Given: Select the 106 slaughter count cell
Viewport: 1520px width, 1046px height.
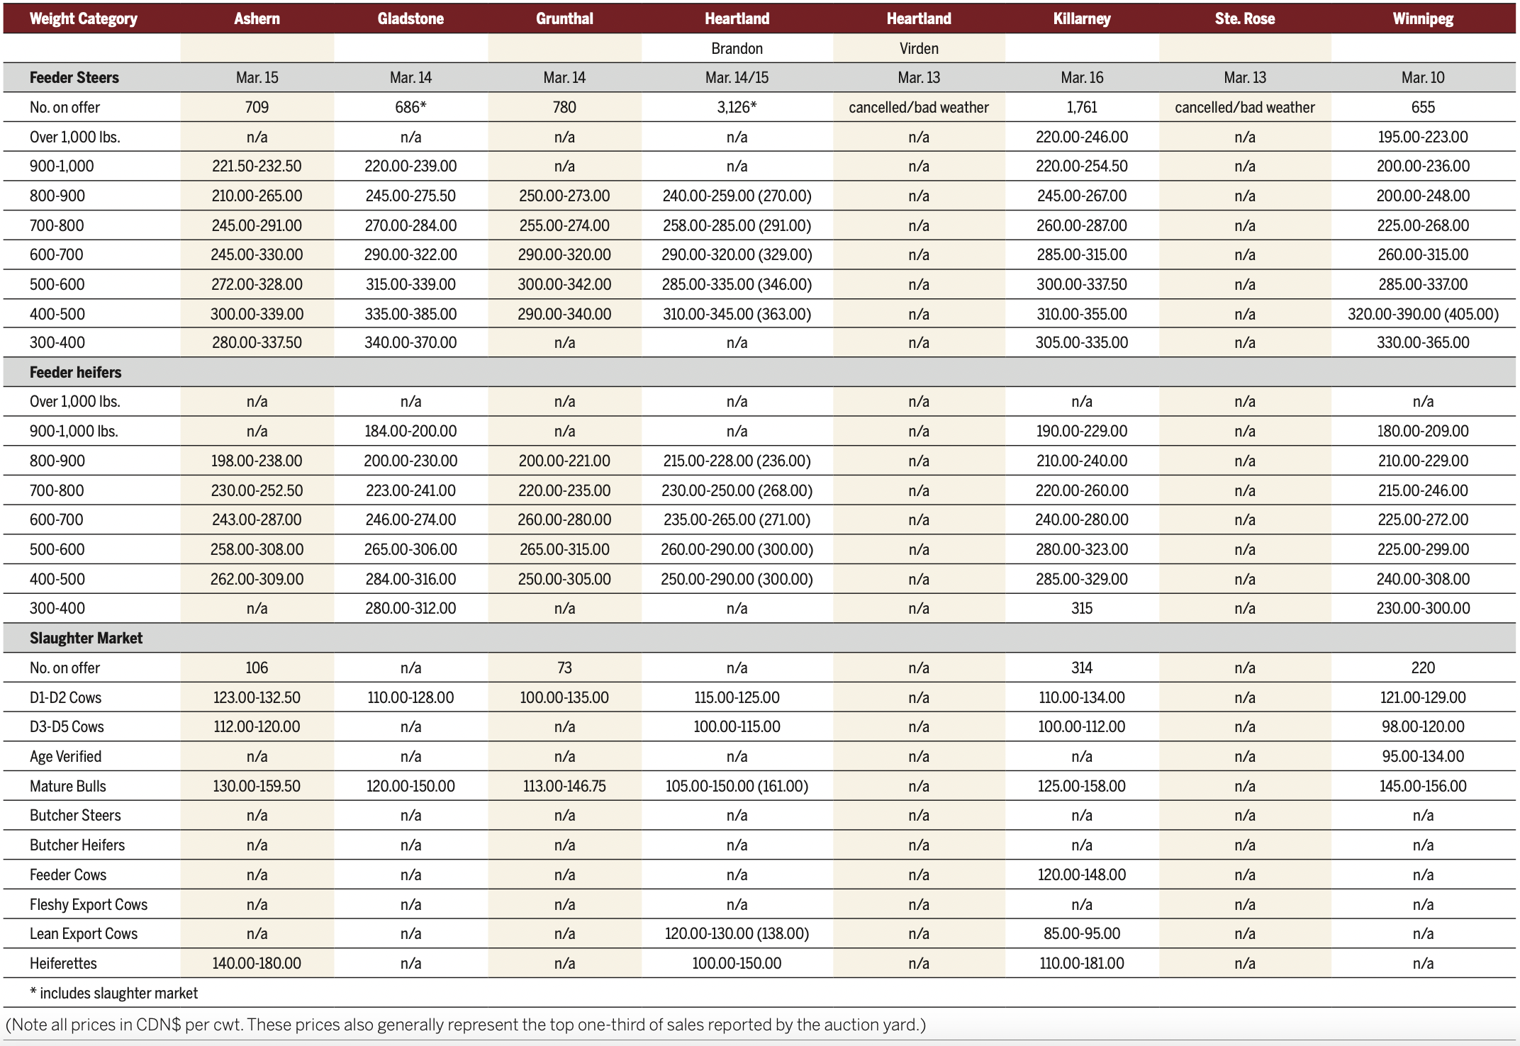Looking at the screenshot, I should point(257,668).
